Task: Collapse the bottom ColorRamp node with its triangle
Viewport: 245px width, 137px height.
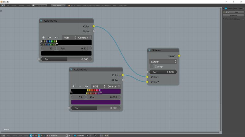Action: point(71,70)
